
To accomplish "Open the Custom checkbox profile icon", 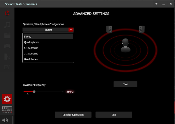I will click(7, 67).
